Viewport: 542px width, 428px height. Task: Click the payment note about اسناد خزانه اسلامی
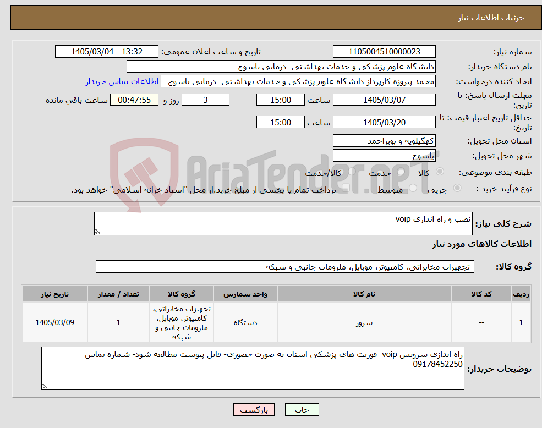coord(204,190)
